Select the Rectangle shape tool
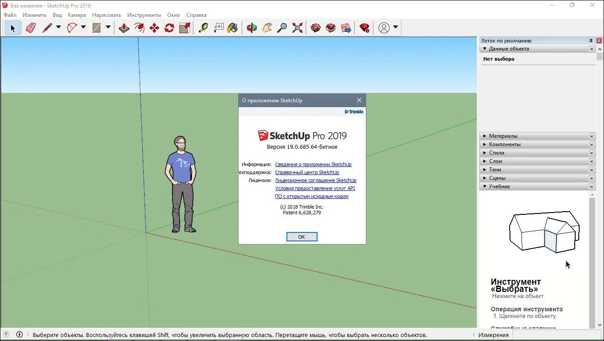The width and height of the screenshot is (604, 341). click(96, 28)
